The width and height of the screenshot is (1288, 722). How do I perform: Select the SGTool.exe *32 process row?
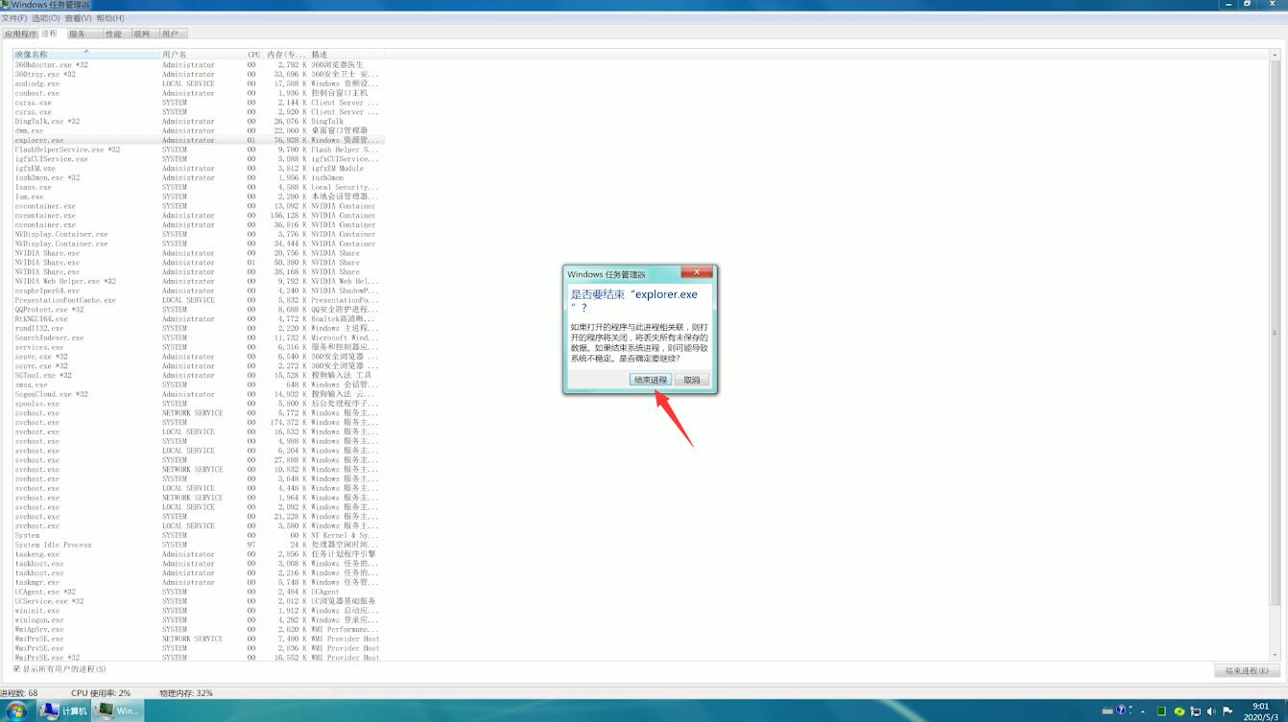(199, 375)
